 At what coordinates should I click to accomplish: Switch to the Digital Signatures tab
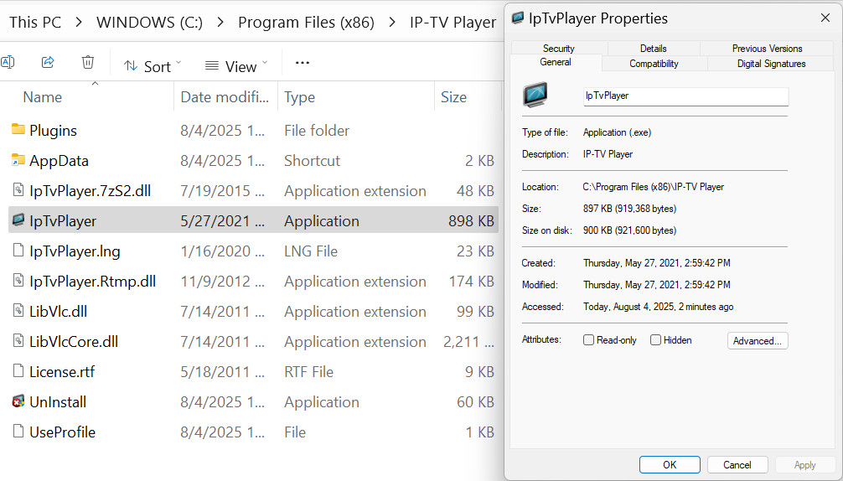772,64
